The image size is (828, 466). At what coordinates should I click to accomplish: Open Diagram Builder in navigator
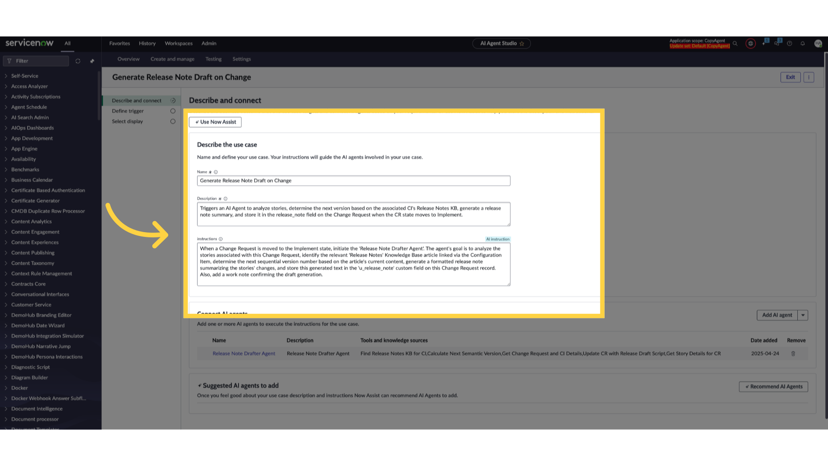coord(29,378)
